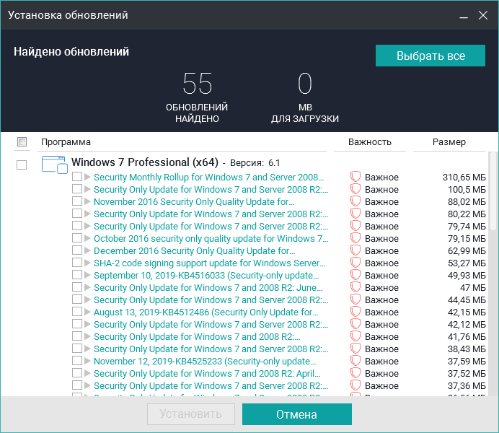Check the December 2016 Security Only update checkbox
This screenshot has width=499, height=433.
[x=77, y=250]
